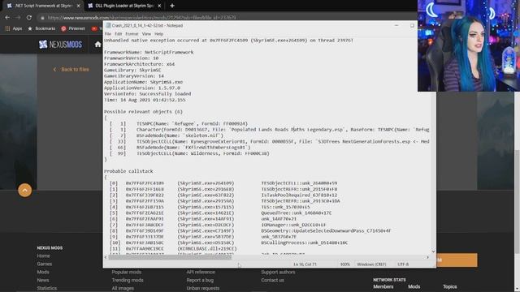
Task: Open footer Statistics link
Action: tap(47, 289)
